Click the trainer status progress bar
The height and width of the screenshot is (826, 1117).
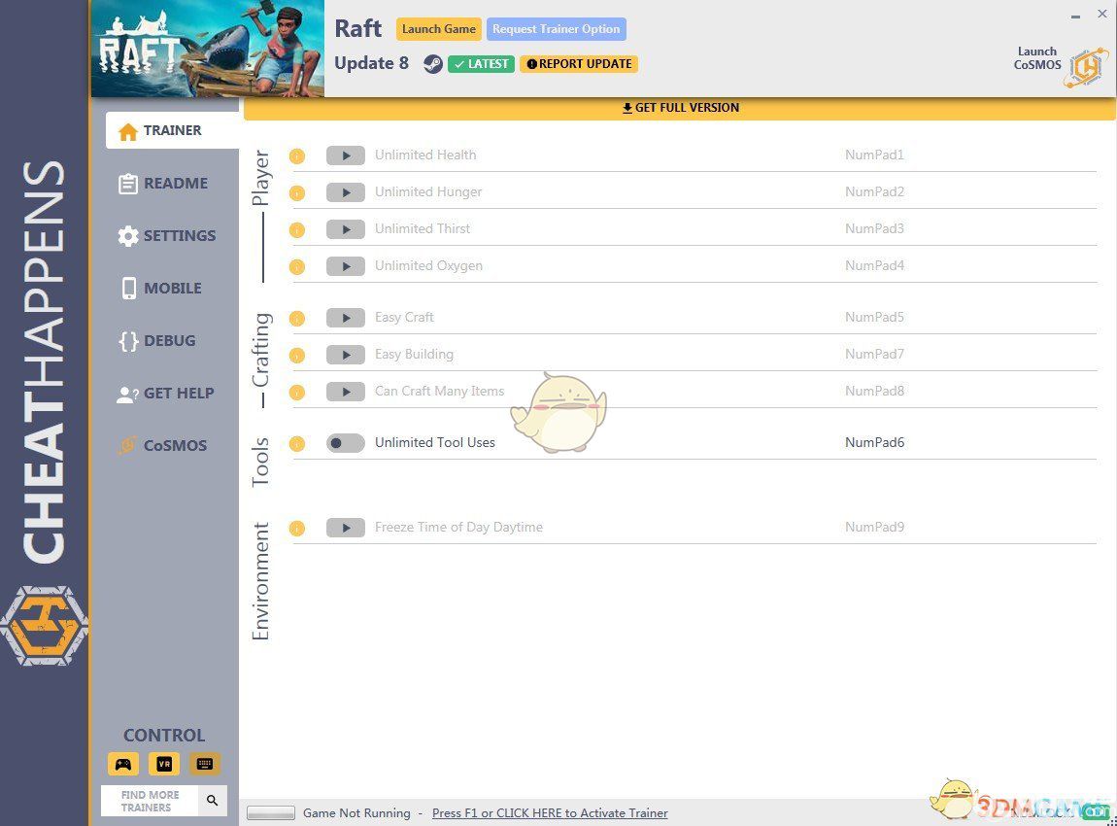tap(271, 813)
